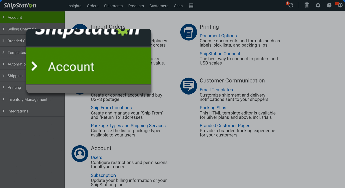Click 'The best way to connect to printers' text

point(239,59)
